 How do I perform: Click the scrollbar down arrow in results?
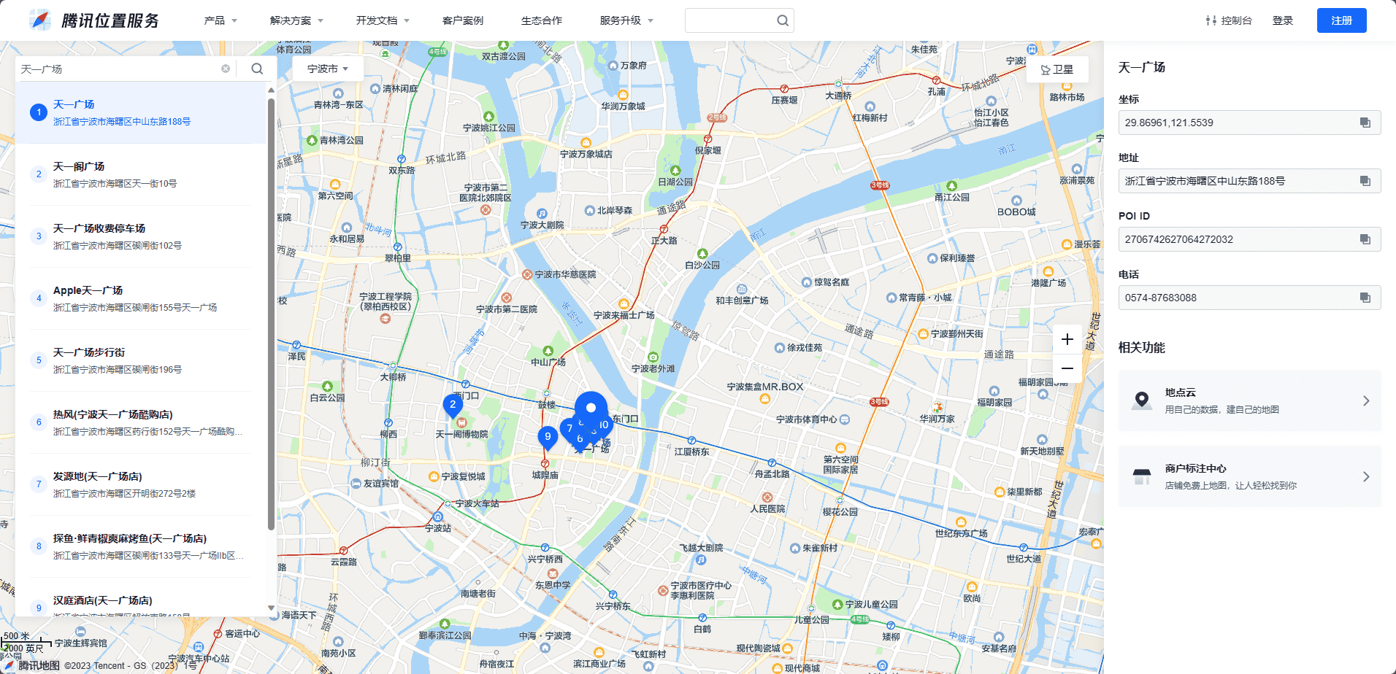271,608
